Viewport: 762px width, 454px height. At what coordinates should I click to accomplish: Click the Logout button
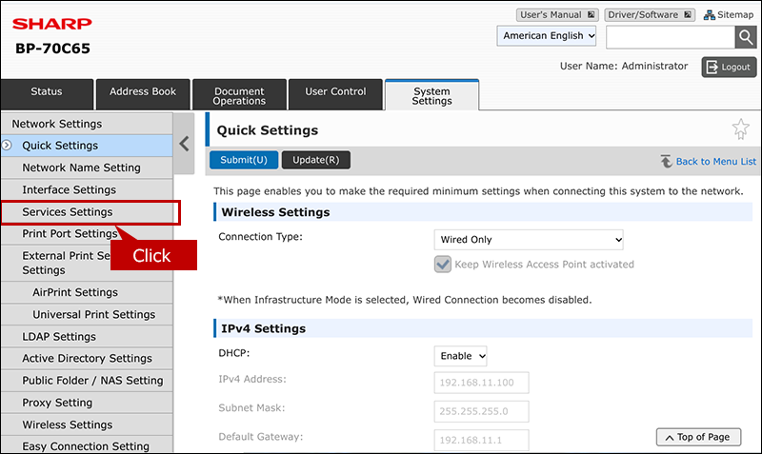[729, 67]
